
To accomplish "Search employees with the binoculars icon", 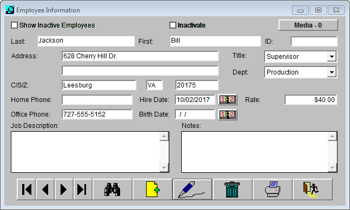I will click(113, 189).
